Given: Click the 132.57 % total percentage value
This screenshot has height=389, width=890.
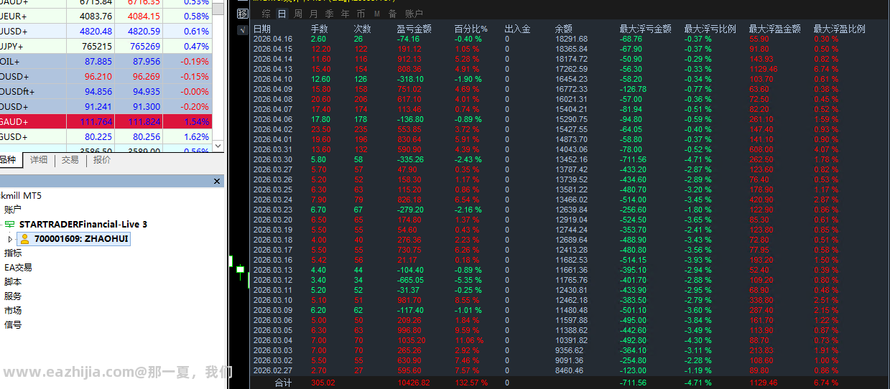Looking at the screenshot, I should [471, 383].
